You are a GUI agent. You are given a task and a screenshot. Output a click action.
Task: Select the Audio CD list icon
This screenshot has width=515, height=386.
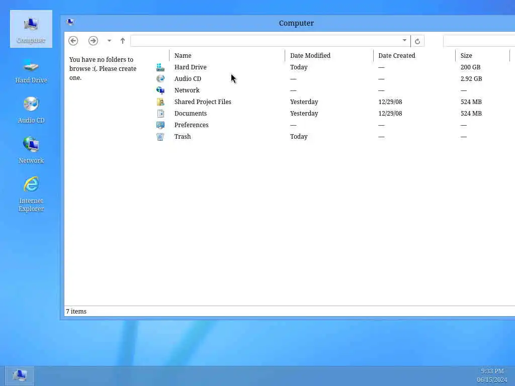click(160, 79)
